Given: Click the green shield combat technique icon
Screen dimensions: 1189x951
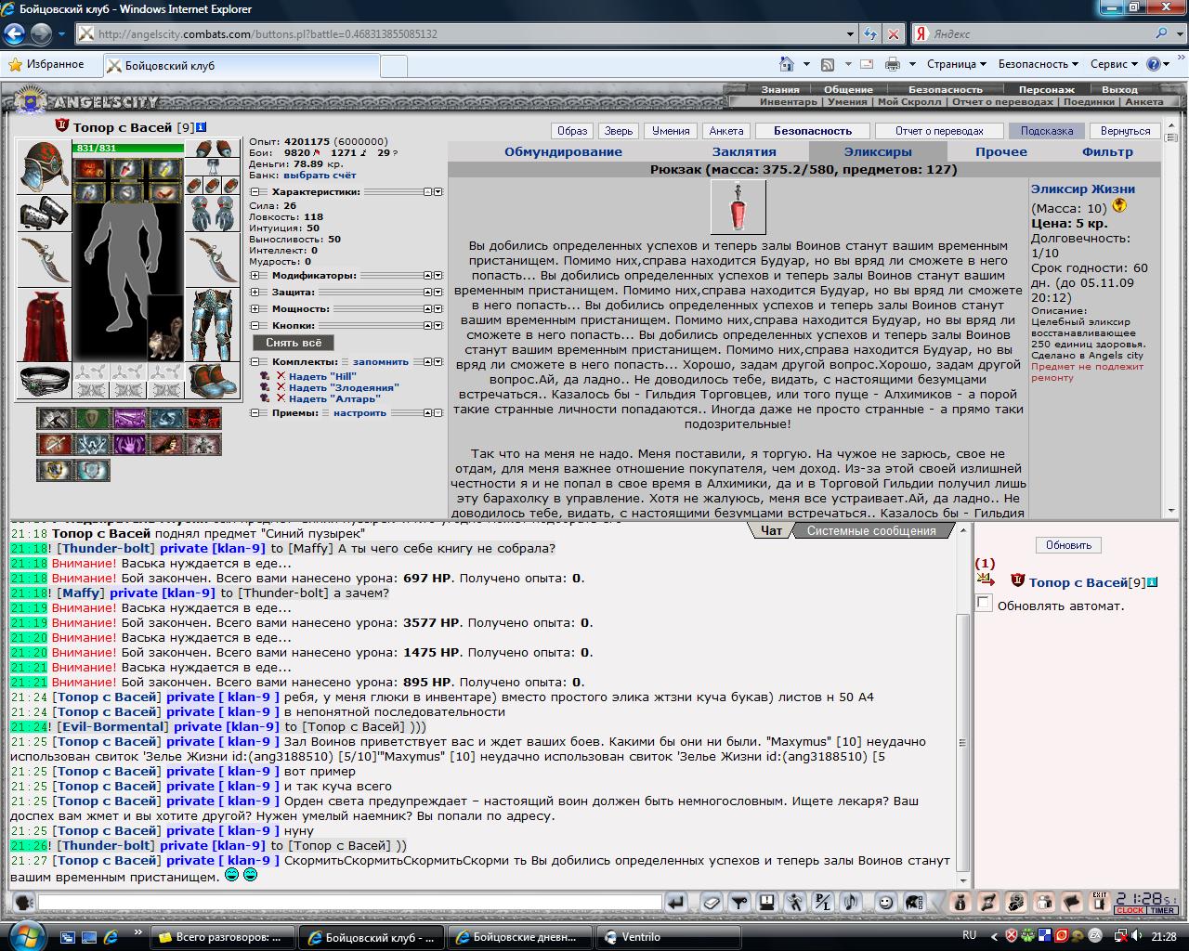Looking at the screenshot, I should 92,419.
